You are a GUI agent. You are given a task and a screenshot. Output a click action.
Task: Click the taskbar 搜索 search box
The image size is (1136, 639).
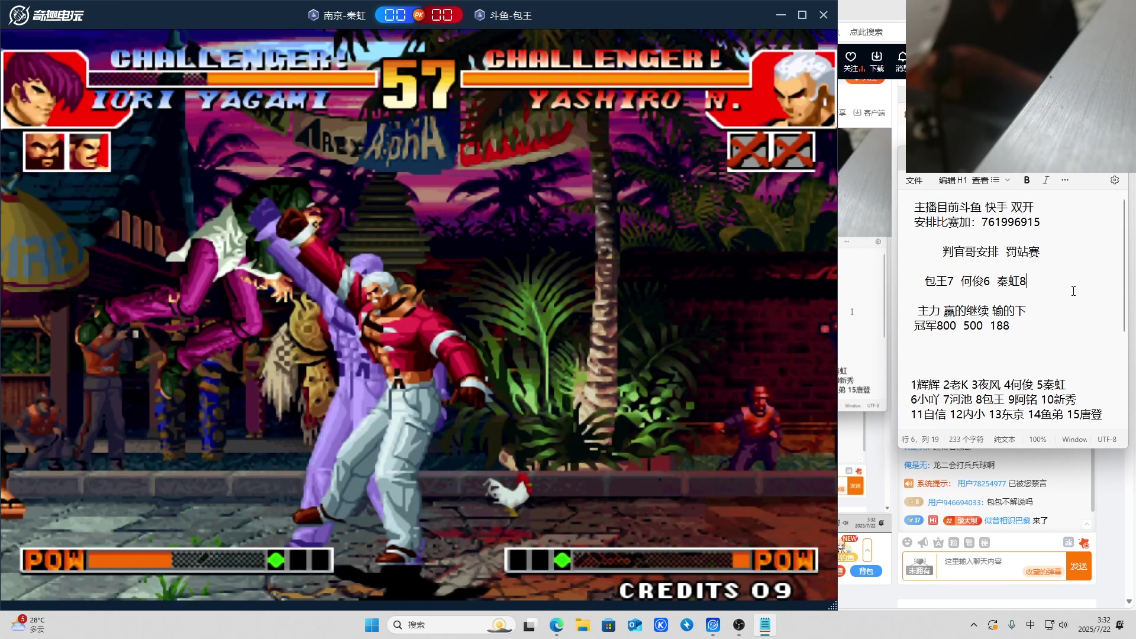pos(451,625)
